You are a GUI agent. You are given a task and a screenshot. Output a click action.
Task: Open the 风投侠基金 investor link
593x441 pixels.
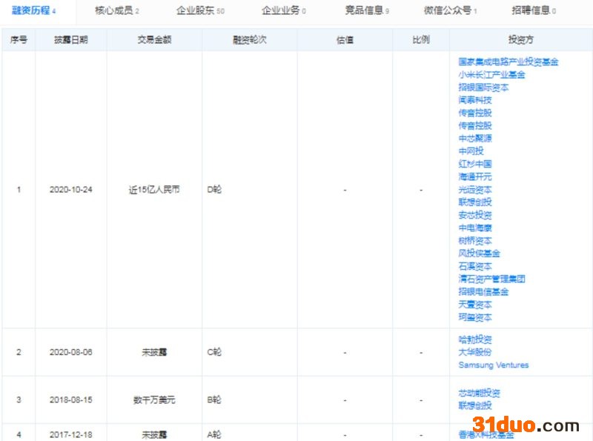pos(479,253)
